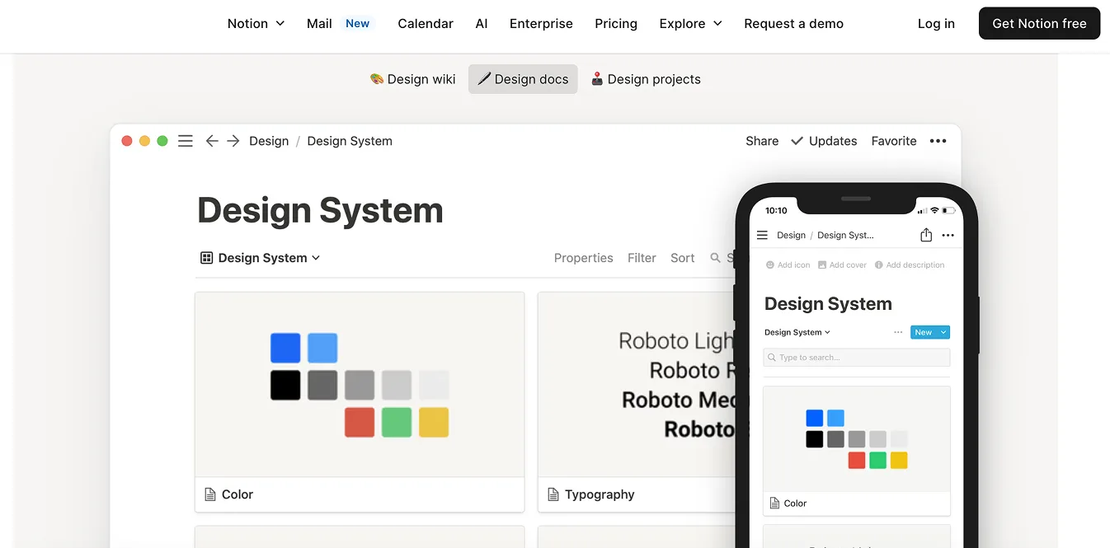Click Share in the mockup header

tap(762, 141)
